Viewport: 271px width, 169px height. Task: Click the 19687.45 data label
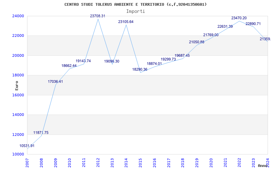coord(182,55)
